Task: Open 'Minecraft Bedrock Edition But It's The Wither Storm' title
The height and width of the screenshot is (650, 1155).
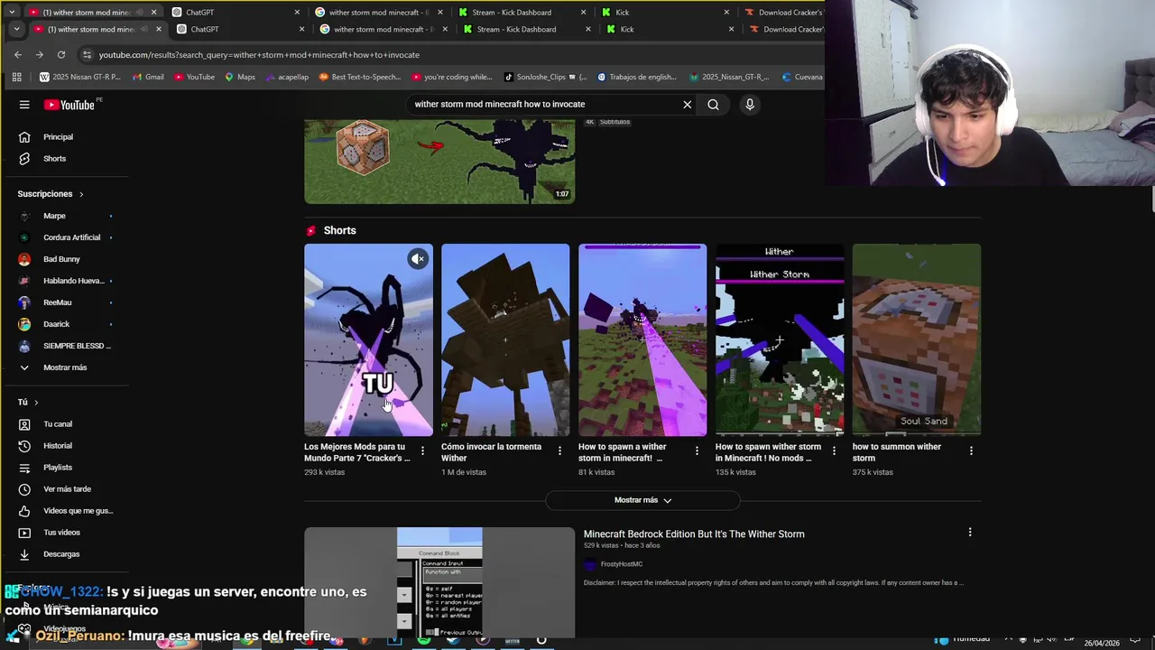Action: pos(694,534)
